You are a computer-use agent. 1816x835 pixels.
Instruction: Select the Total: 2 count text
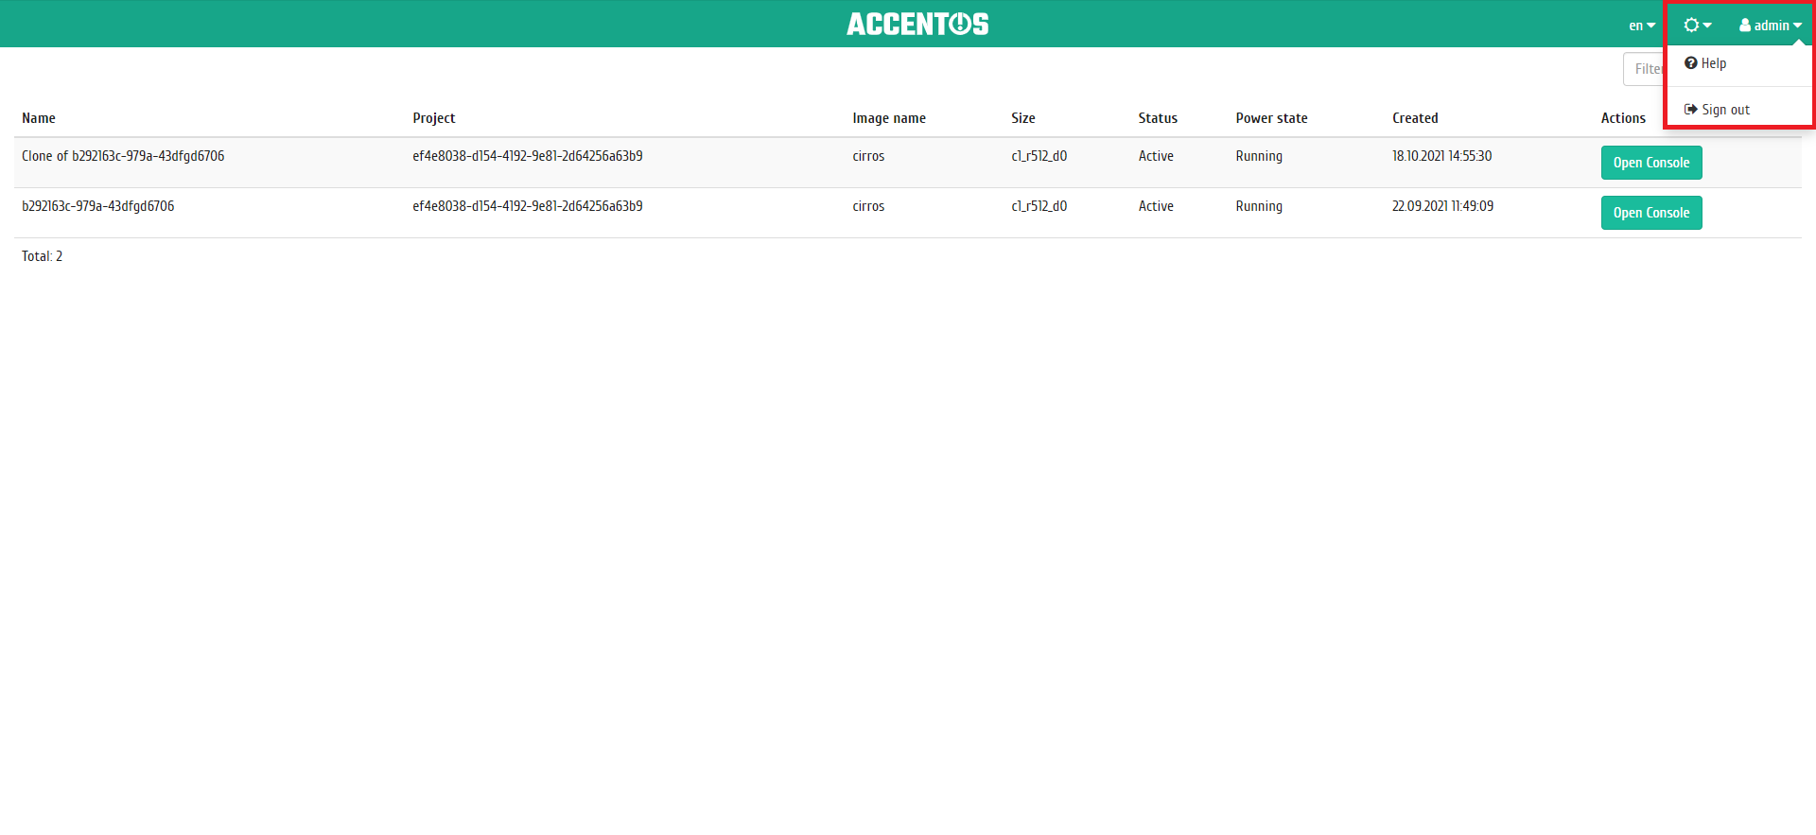(43, 256)
